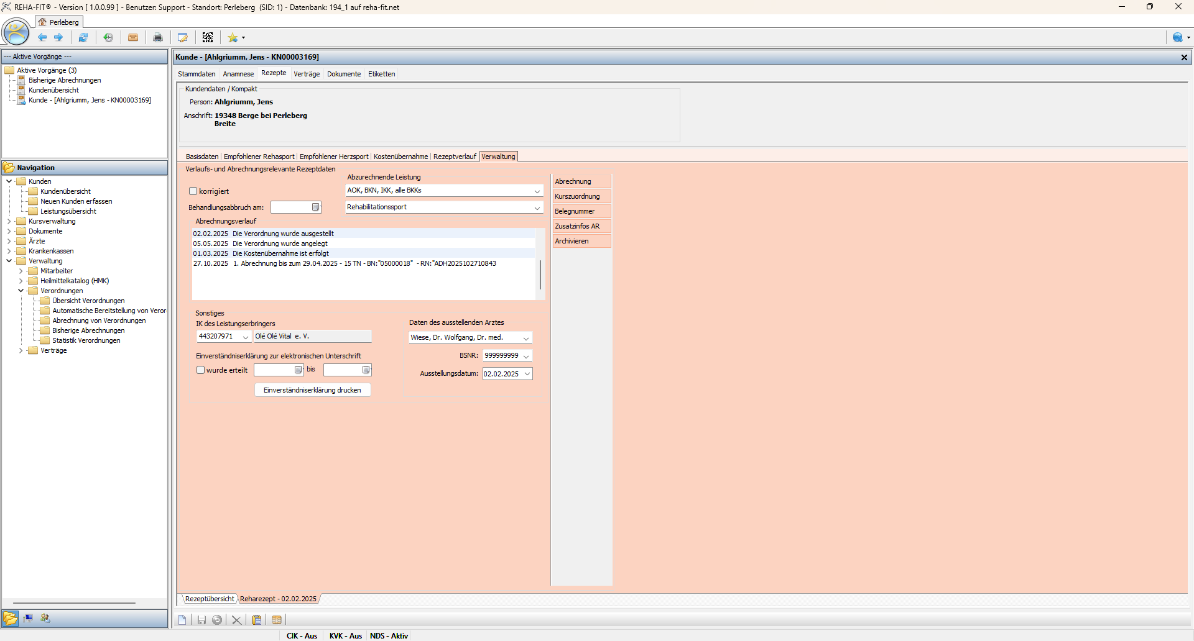1194x641 pixels.
Task: Open calendar picker for Behandlungsabbruch date
Action: (x=316, y=207)
